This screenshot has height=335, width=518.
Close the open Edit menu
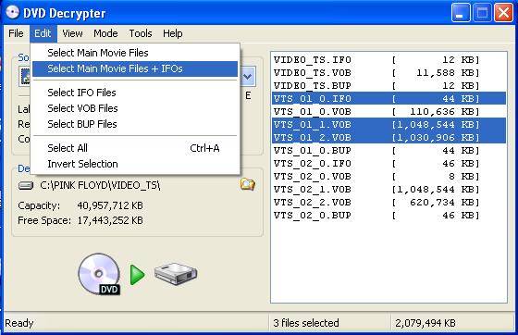(x=43, y=33)
